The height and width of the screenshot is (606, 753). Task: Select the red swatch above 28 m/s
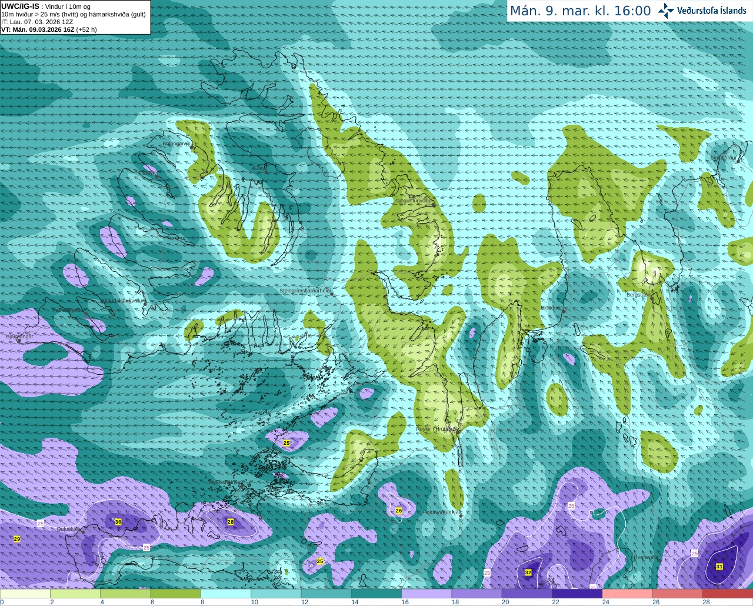(x=728, y=594)
